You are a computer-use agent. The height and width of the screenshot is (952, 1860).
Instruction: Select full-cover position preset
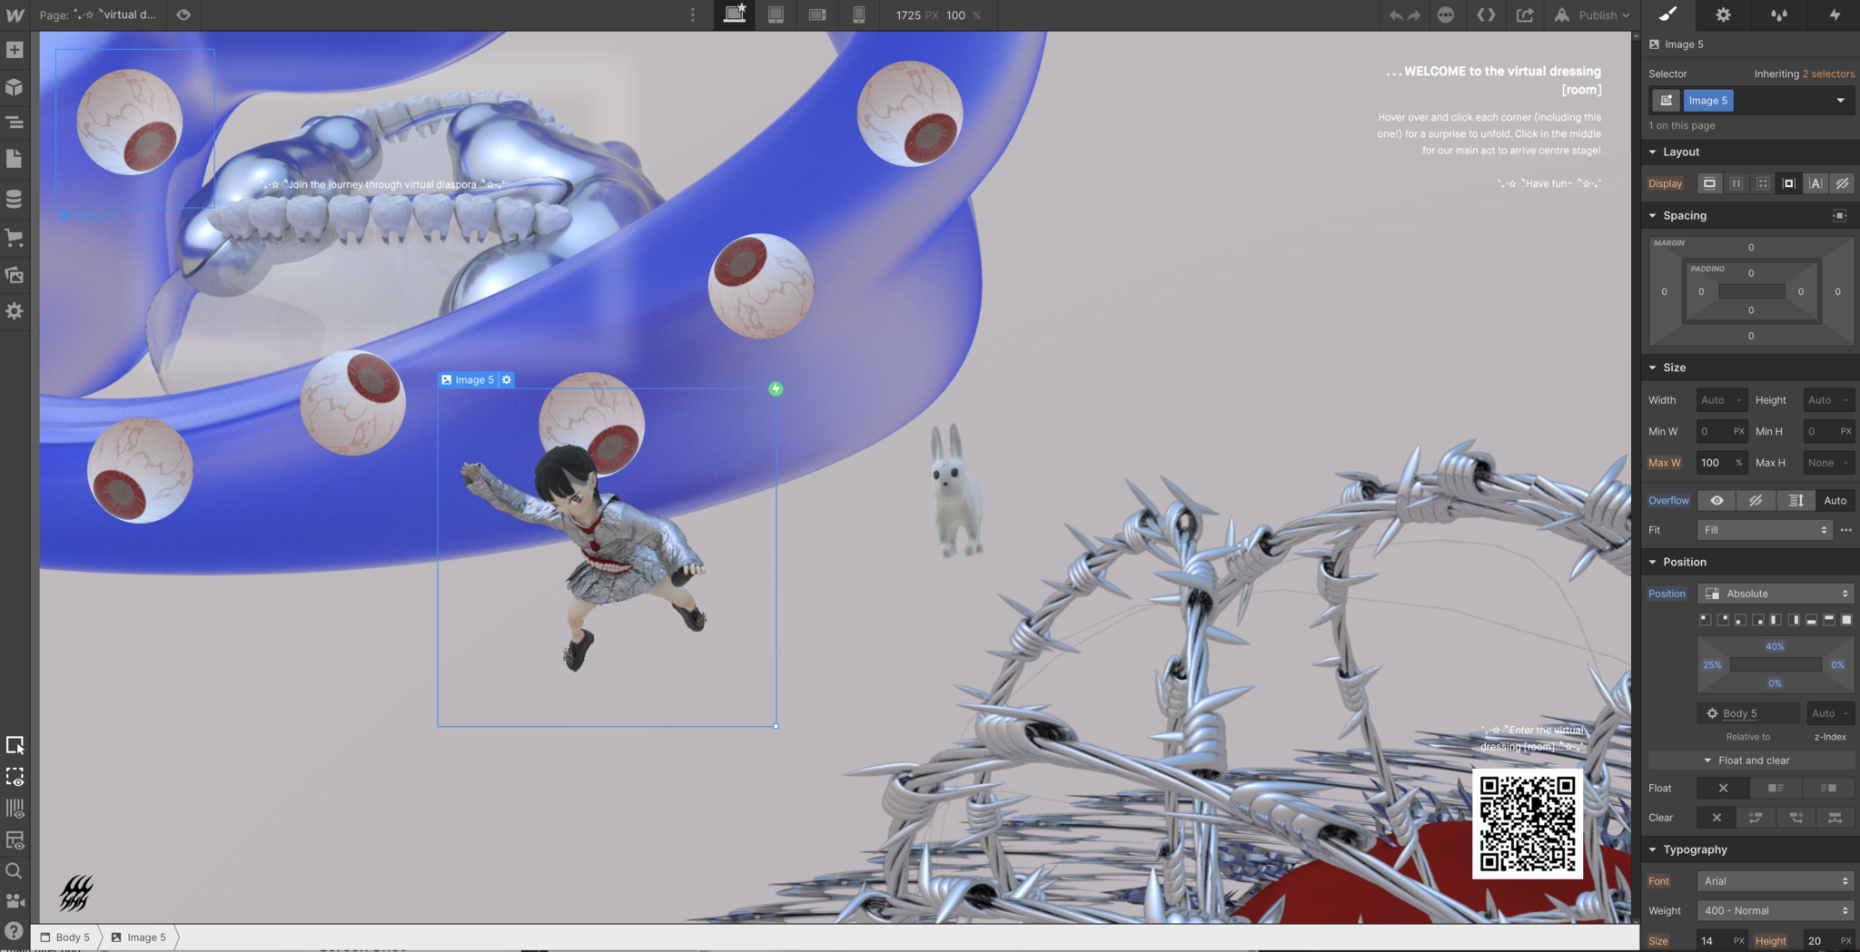1846,620
